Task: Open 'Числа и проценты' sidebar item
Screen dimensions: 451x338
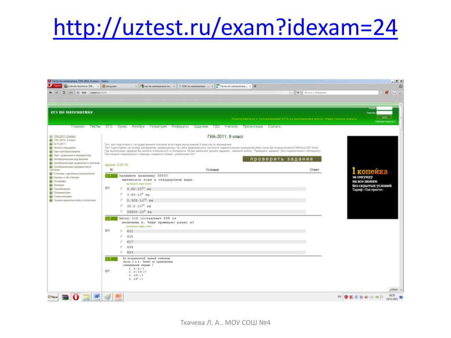Action: point(64,148)
